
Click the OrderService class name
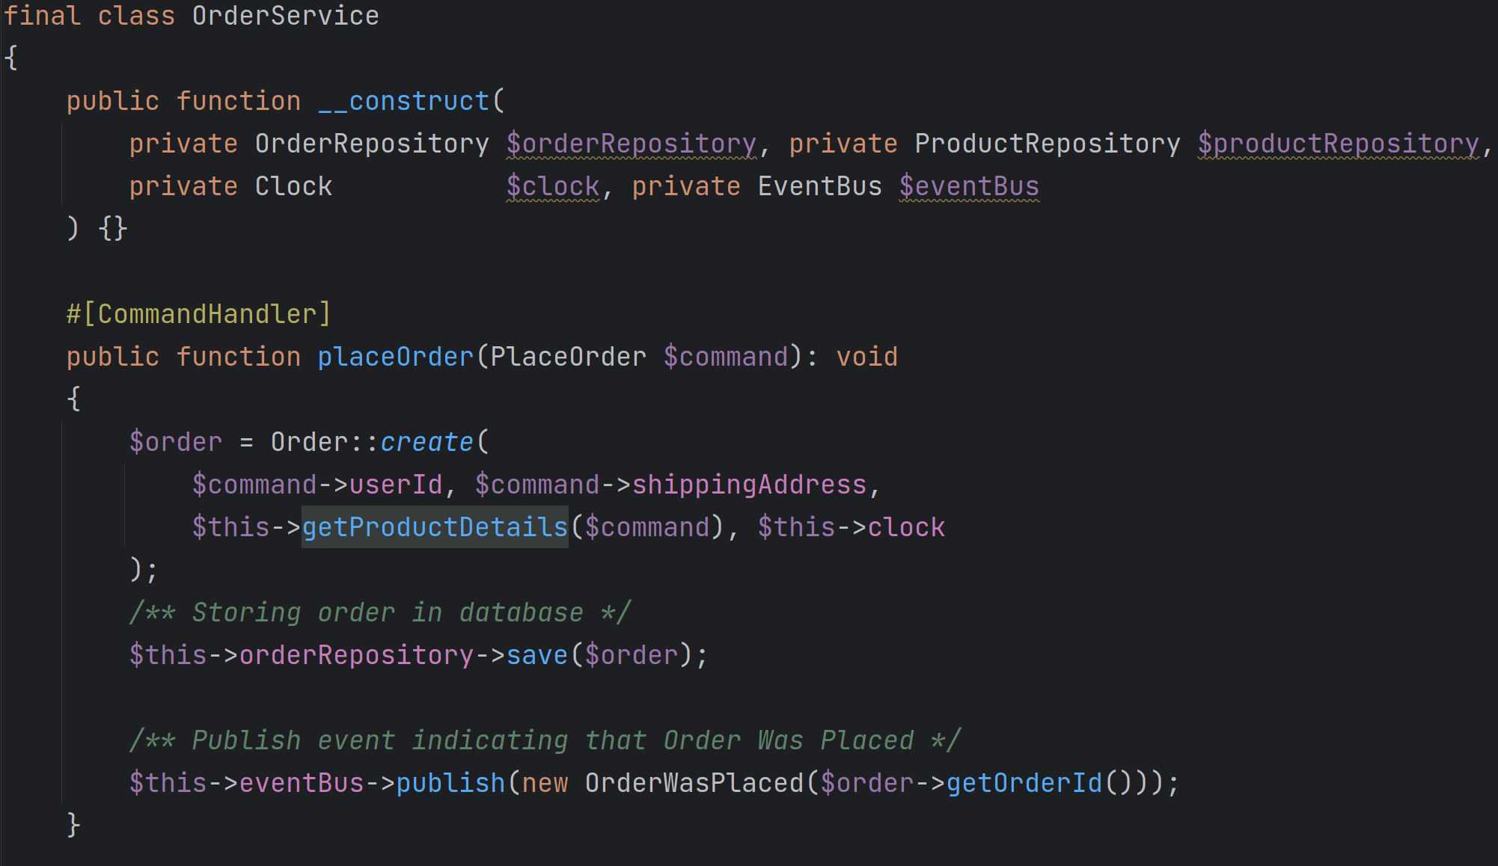coord(285,16)
